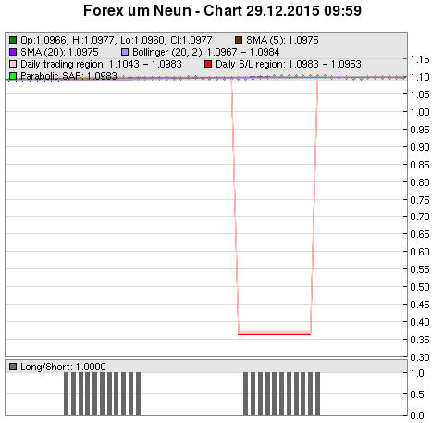Click the bright green Parabolic SAR swatch
The width and height of the screenshot is (444, 423).
13,76
